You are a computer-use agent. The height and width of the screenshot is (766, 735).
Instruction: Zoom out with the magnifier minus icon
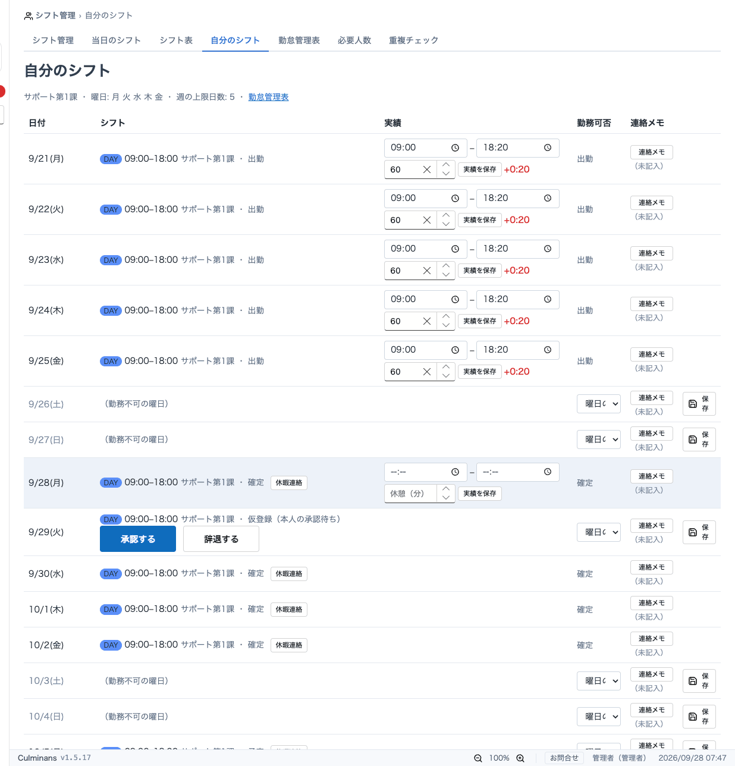tap(478, 758)
